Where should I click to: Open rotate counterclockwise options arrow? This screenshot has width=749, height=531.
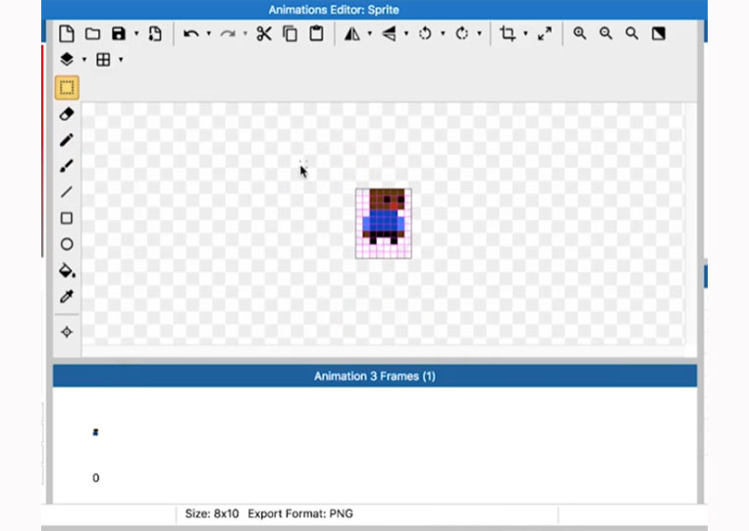(x=443, y=33)
